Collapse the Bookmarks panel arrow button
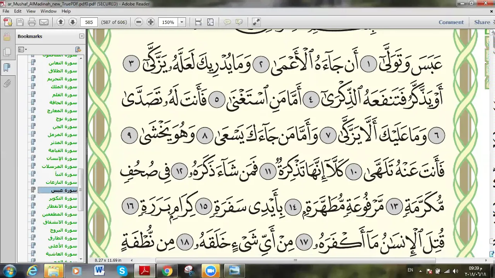The image size is (495, 278). 82,36
